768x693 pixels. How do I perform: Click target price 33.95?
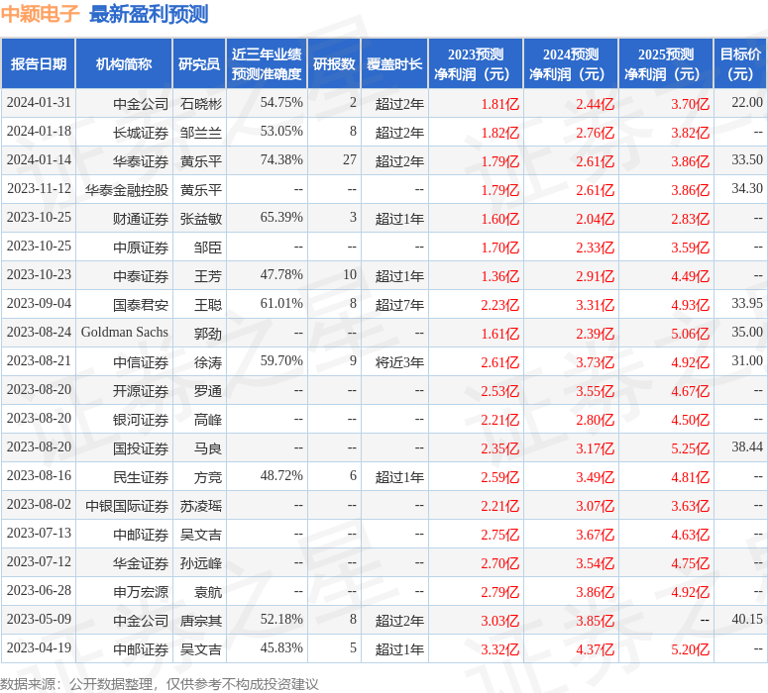coord(747,303)
